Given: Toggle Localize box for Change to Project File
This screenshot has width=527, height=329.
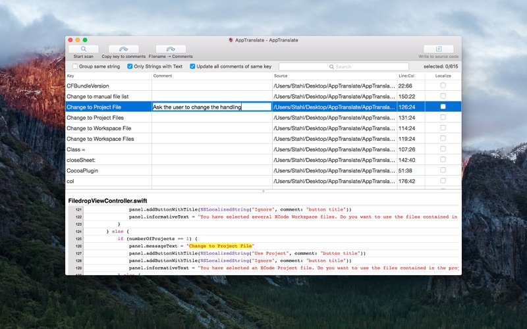Looking at the screenshot, I should click(443, 107).
